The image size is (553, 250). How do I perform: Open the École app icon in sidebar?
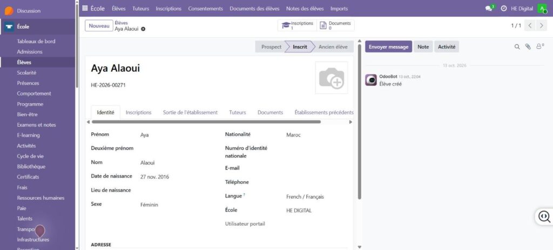pos(9,27)
